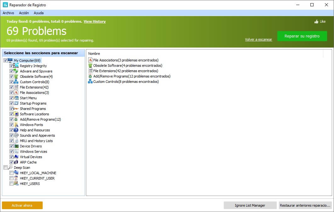Click the Volver a escanear link

coord(258,39)
